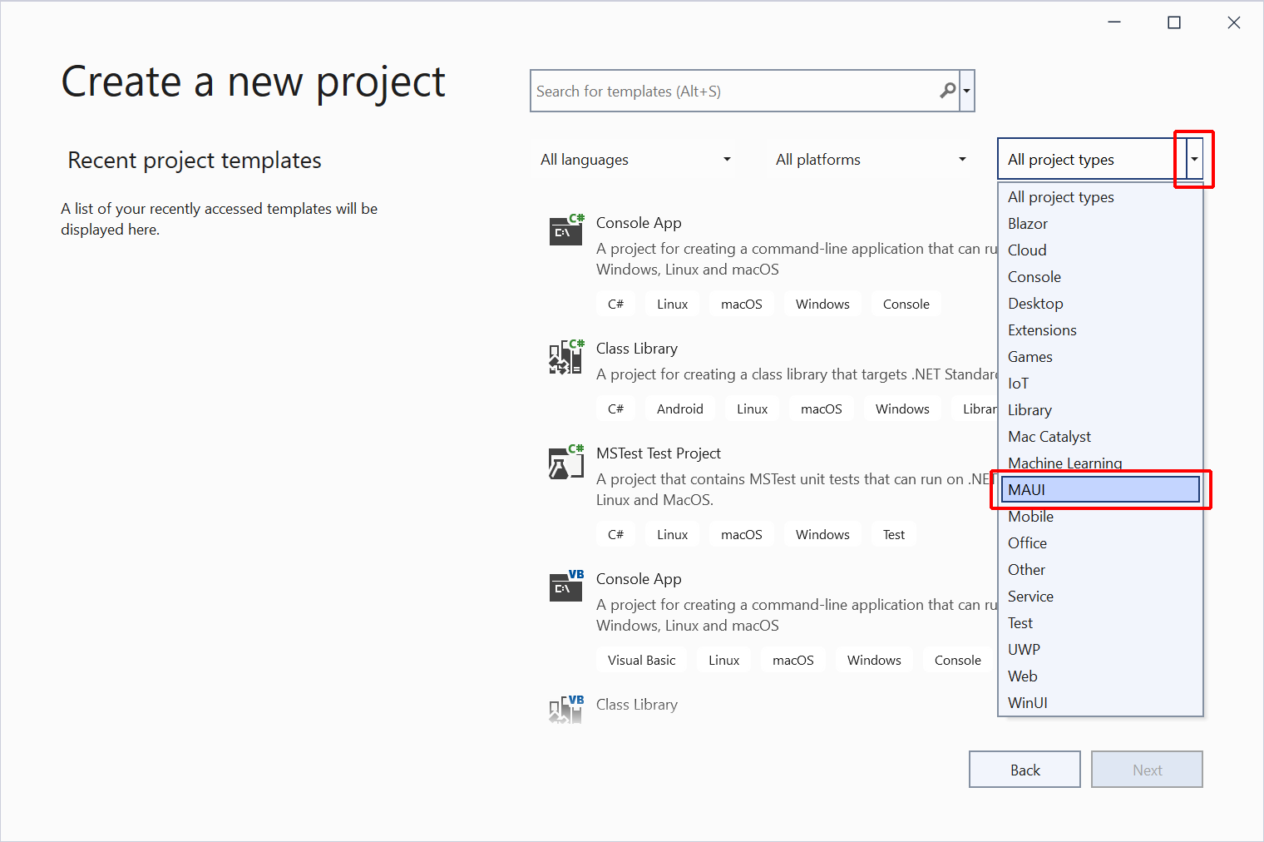Open the search box history dropdown arrow
Screen dimensions: 1264x842
[966, 90]
